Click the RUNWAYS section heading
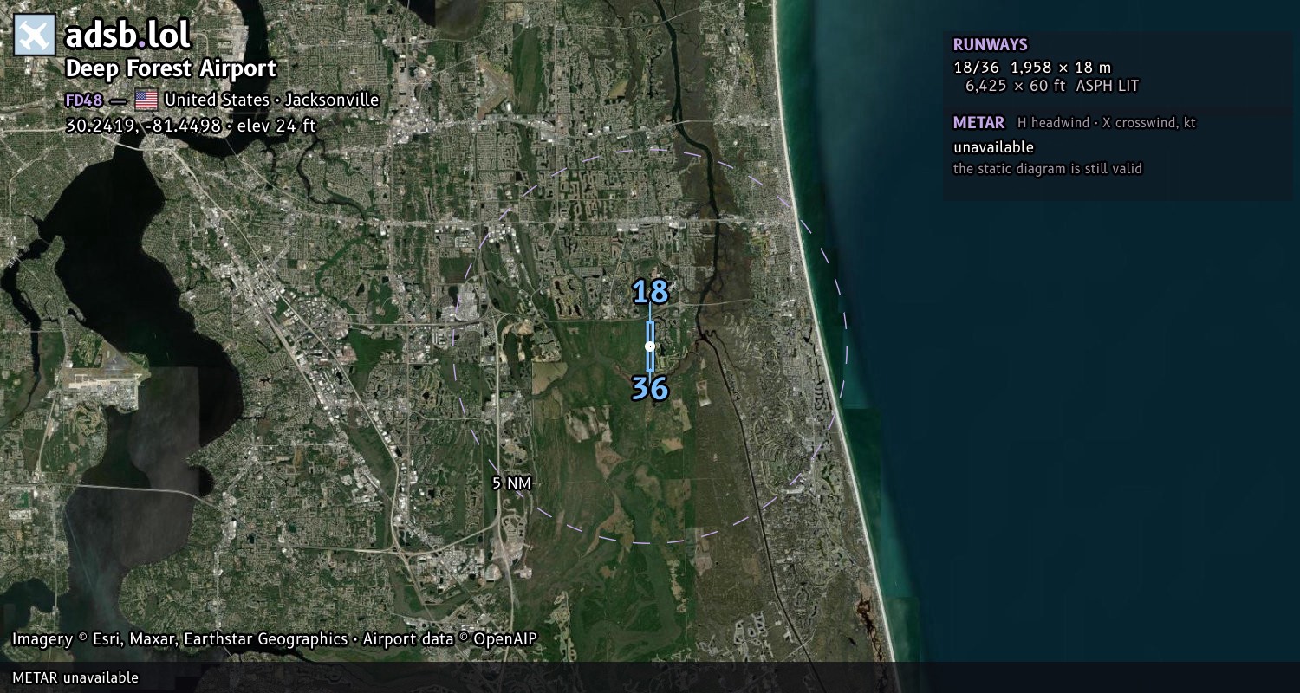1300x693 pixels. [x=990, y=45]
